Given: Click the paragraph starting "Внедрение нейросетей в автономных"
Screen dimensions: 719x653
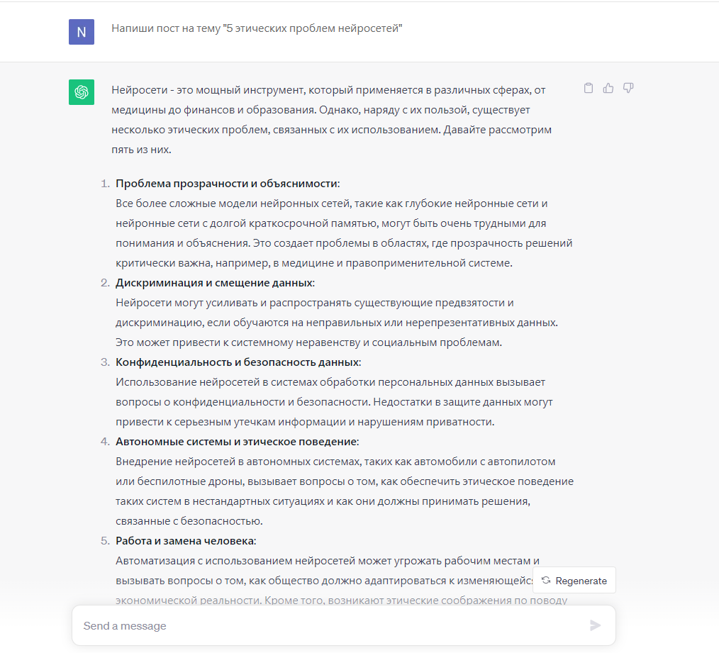Looking at the screenshot, I should [x=343, y=491].
